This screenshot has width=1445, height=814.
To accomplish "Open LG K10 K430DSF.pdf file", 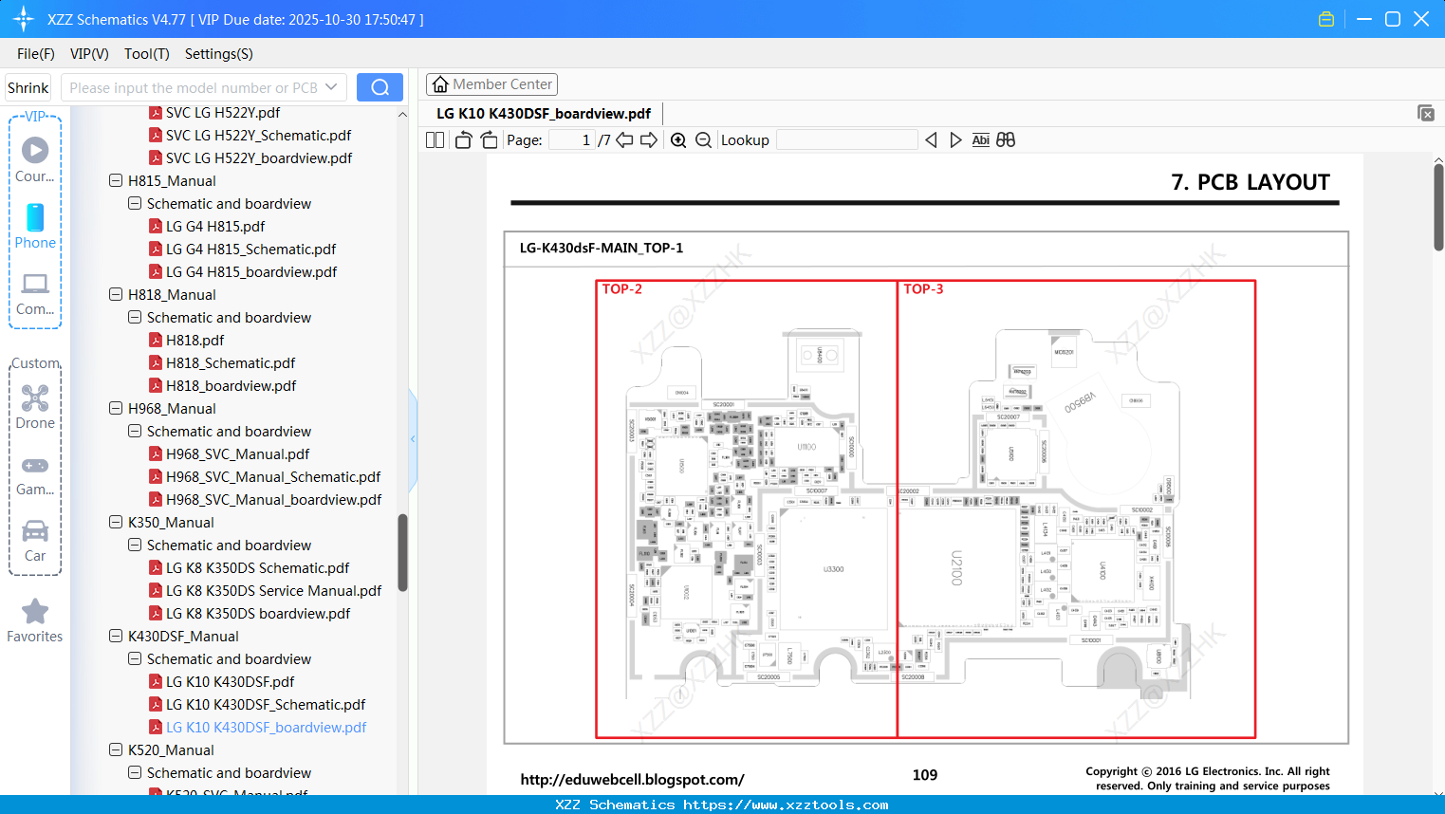I will point(230,681).
